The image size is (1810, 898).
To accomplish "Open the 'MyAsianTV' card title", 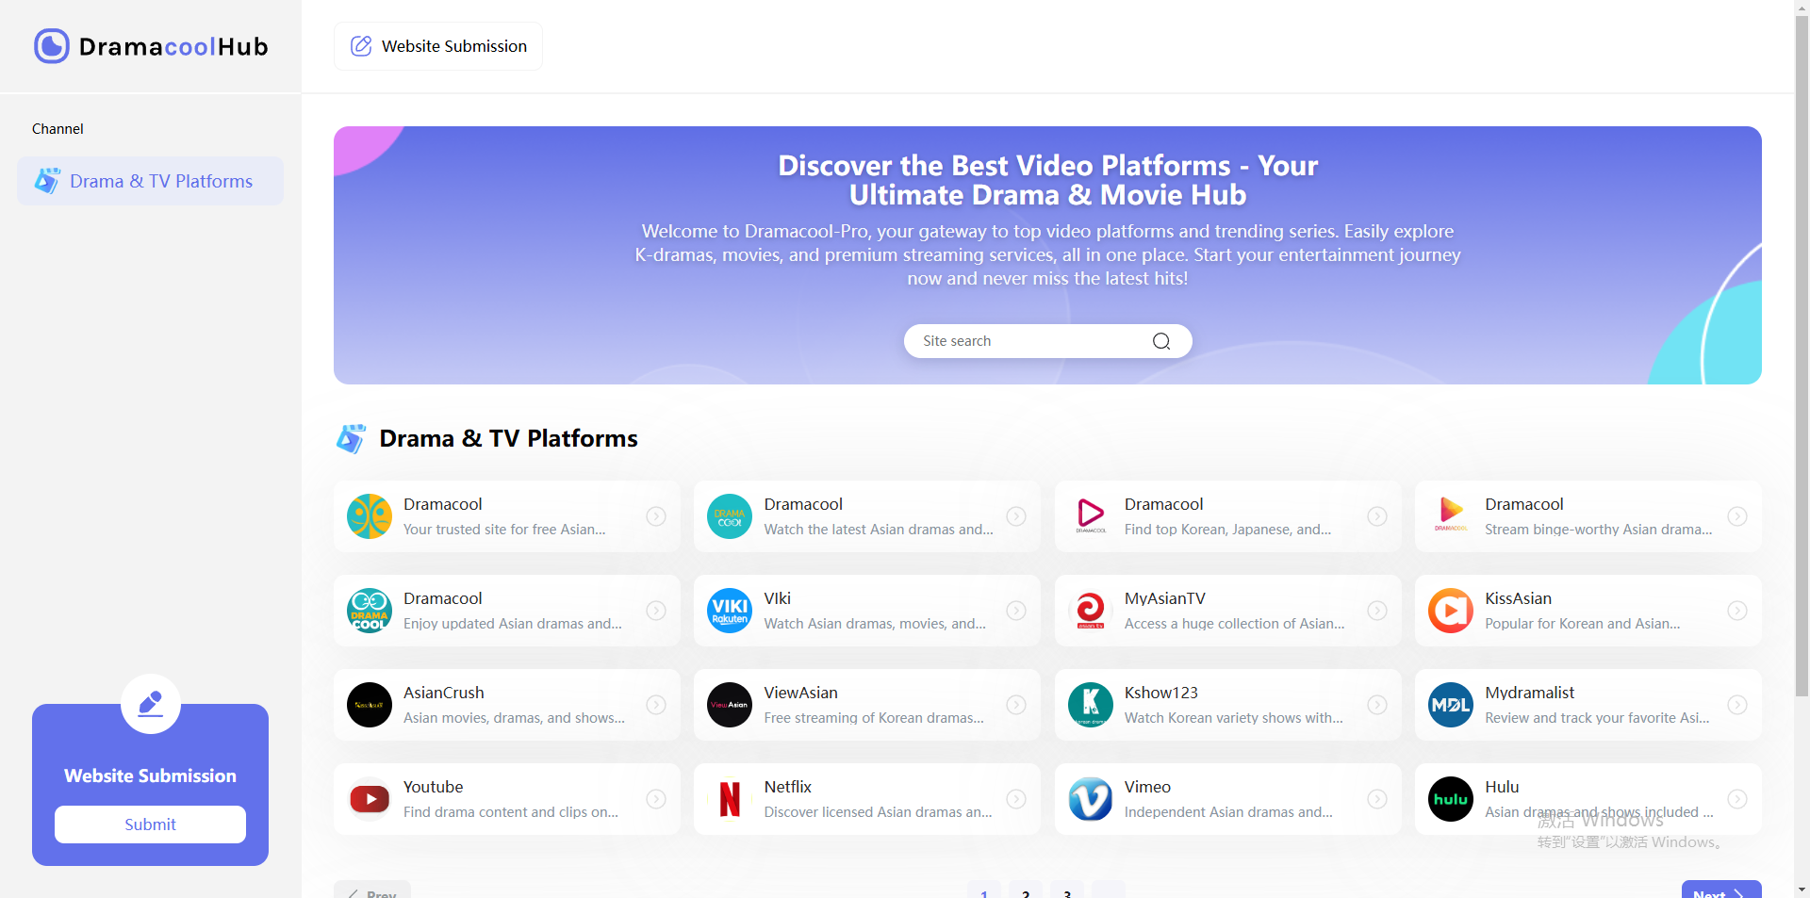I will pyautogui.click(x=1164, y=598).
